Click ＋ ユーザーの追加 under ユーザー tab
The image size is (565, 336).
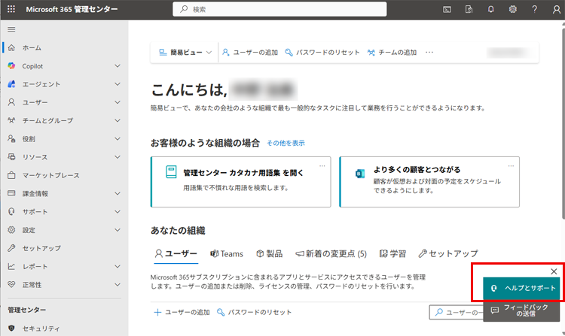[x=182, y=312]
